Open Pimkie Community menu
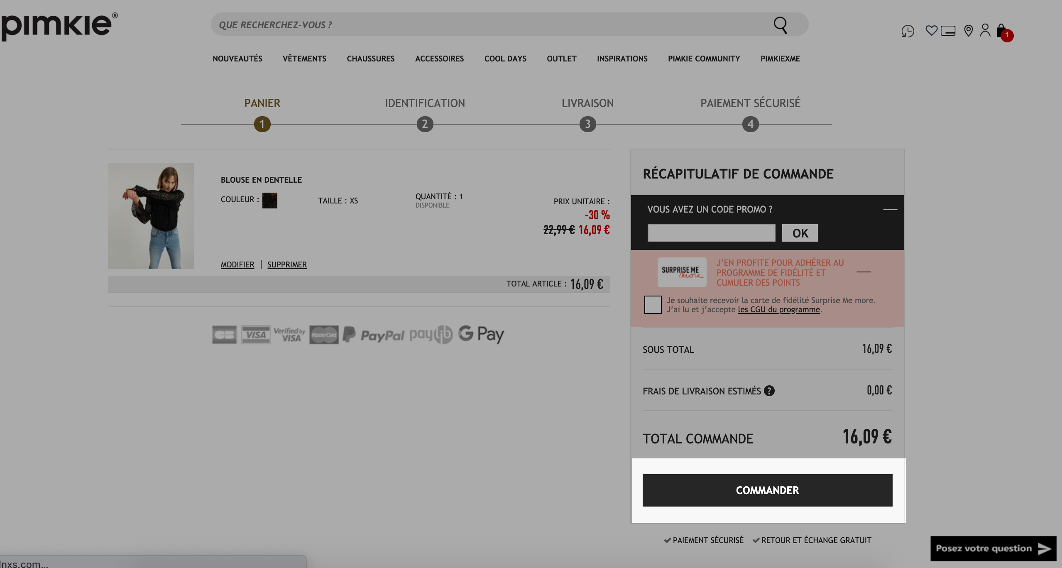 point(704,59)
